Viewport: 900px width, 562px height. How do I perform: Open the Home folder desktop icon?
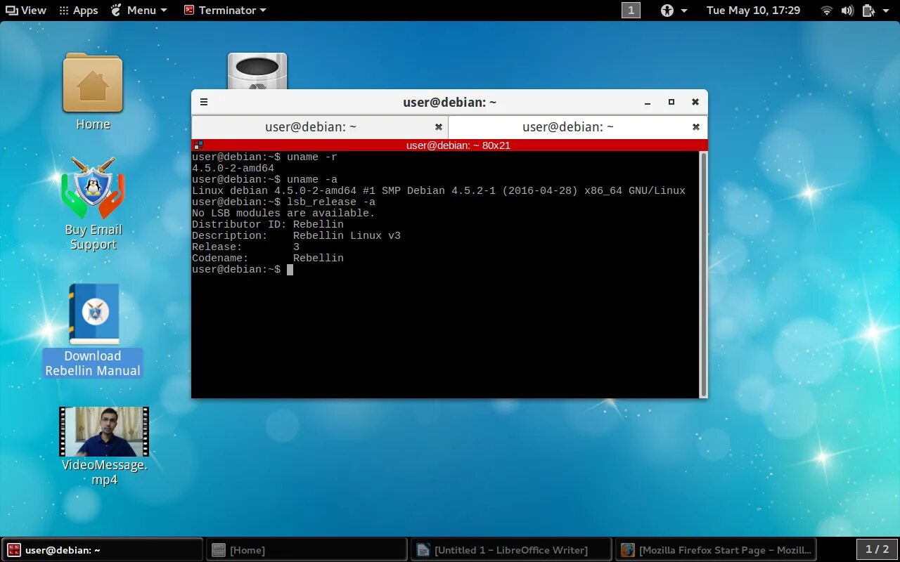[x=92, y=83]
